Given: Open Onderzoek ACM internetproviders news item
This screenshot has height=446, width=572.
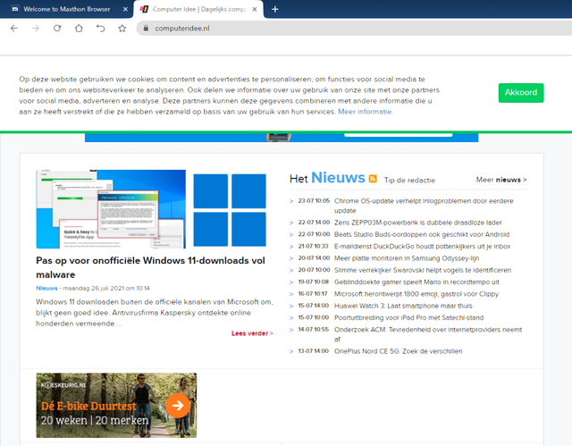Looking at the screenshot, I should 428,334.
